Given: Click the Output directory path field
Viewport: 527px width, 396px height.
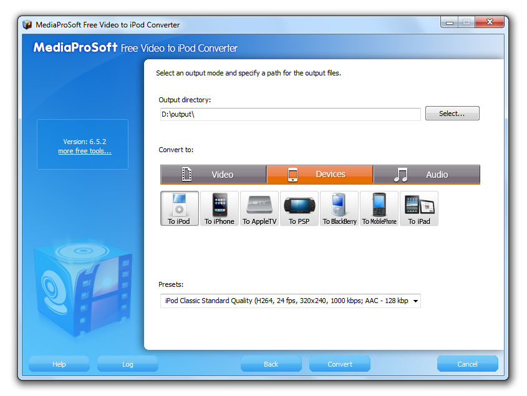Looking at the screenshot, I should [291, 114].
